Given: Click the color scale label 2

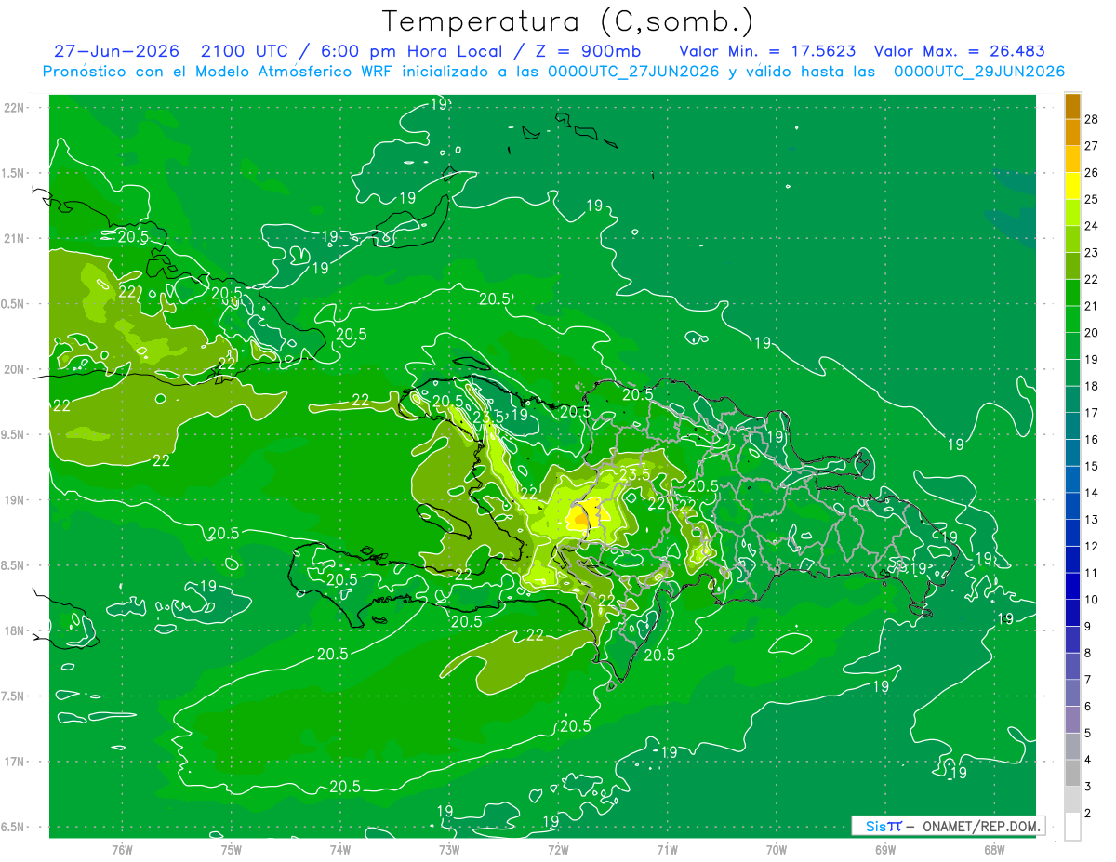Looking at the screenshot, I should coord(1088,814).
